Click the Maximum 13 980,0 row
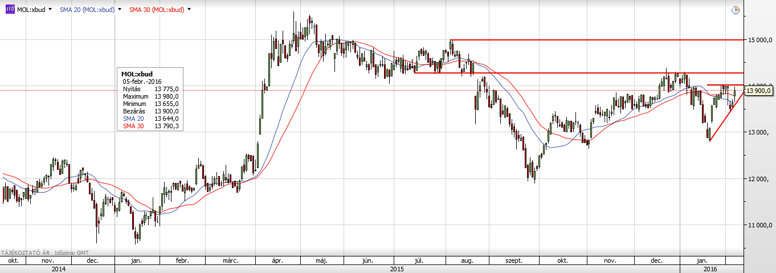The image size is (776, 273). tap(150, 96)
